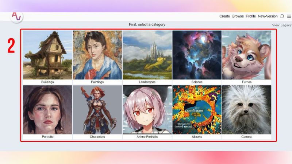Viewport: 292px width, 164px height.
Task: Select the Albums cover art image
Action: (197, 110)
